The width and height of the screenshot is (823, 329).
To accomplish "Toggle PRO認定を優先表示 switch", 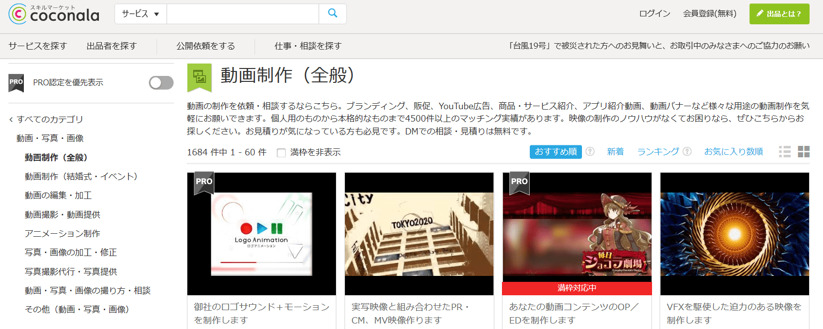I will (161, 83).
